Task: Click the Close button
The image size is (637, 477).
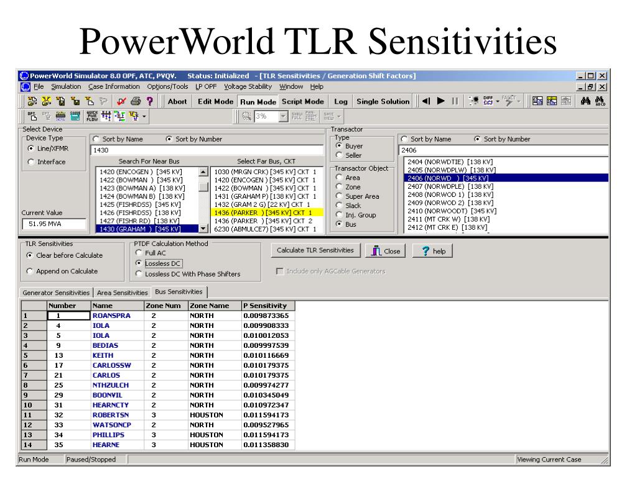Action: (386, 251)
